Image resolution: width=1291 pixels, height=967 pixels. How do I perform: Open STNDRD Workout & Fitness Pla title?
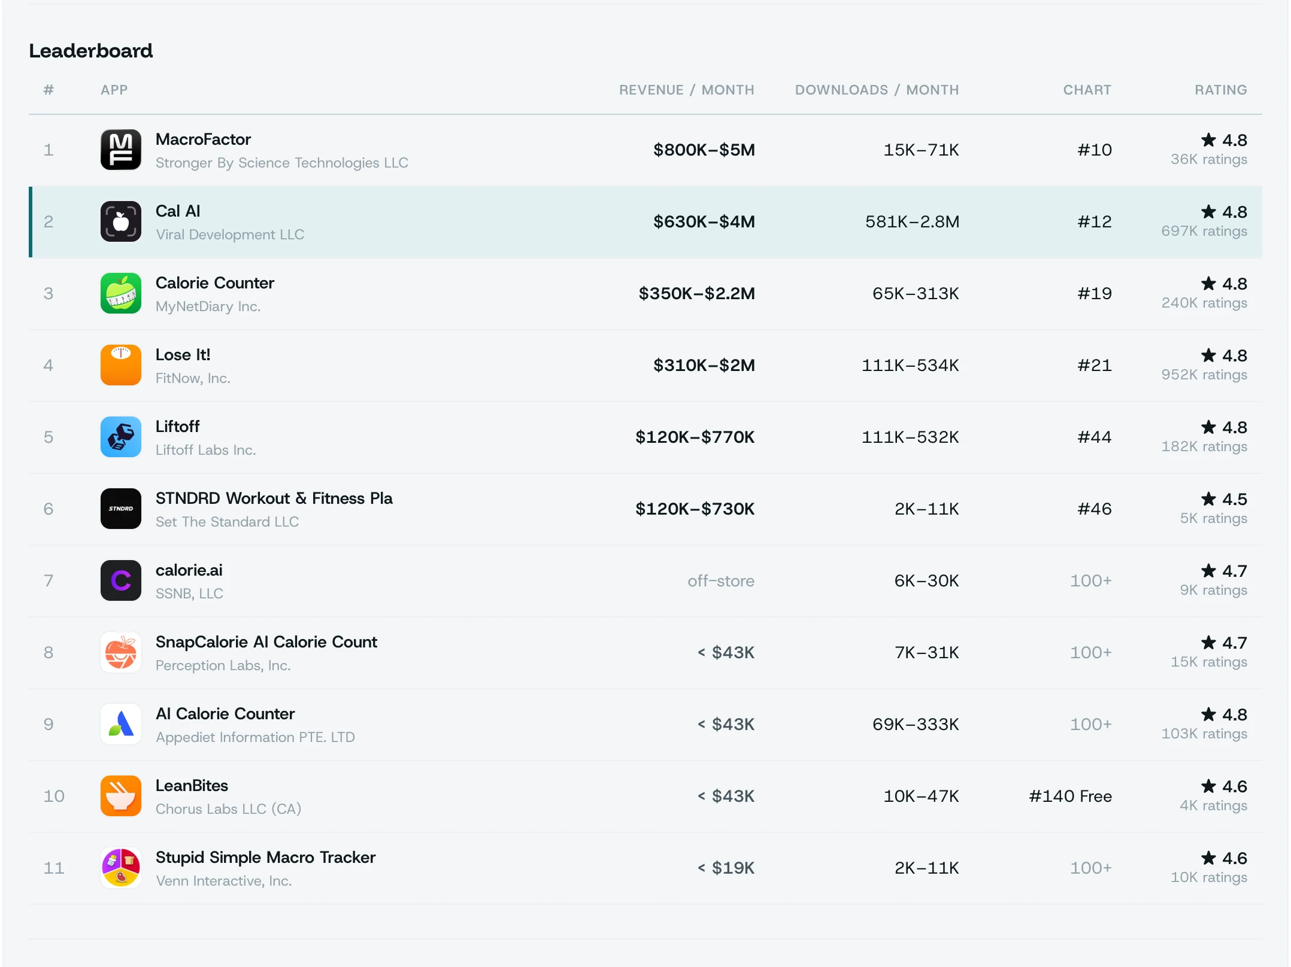pyautogui.click(x=274, y=498)
